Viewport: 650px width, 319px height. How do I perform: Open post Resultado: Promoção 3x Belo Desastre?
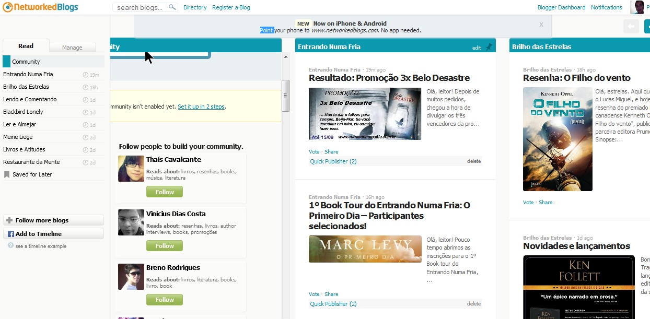point(389,78)
